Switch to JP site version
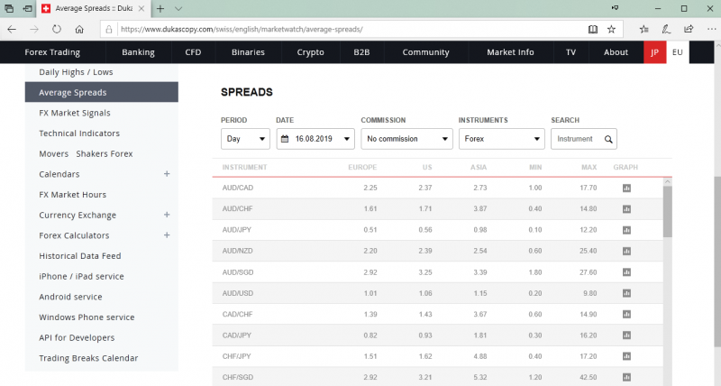 click(655, 52)
